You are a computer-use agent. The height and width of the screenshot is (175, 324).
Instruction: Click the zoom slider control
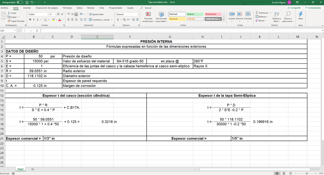click(307, 173)
